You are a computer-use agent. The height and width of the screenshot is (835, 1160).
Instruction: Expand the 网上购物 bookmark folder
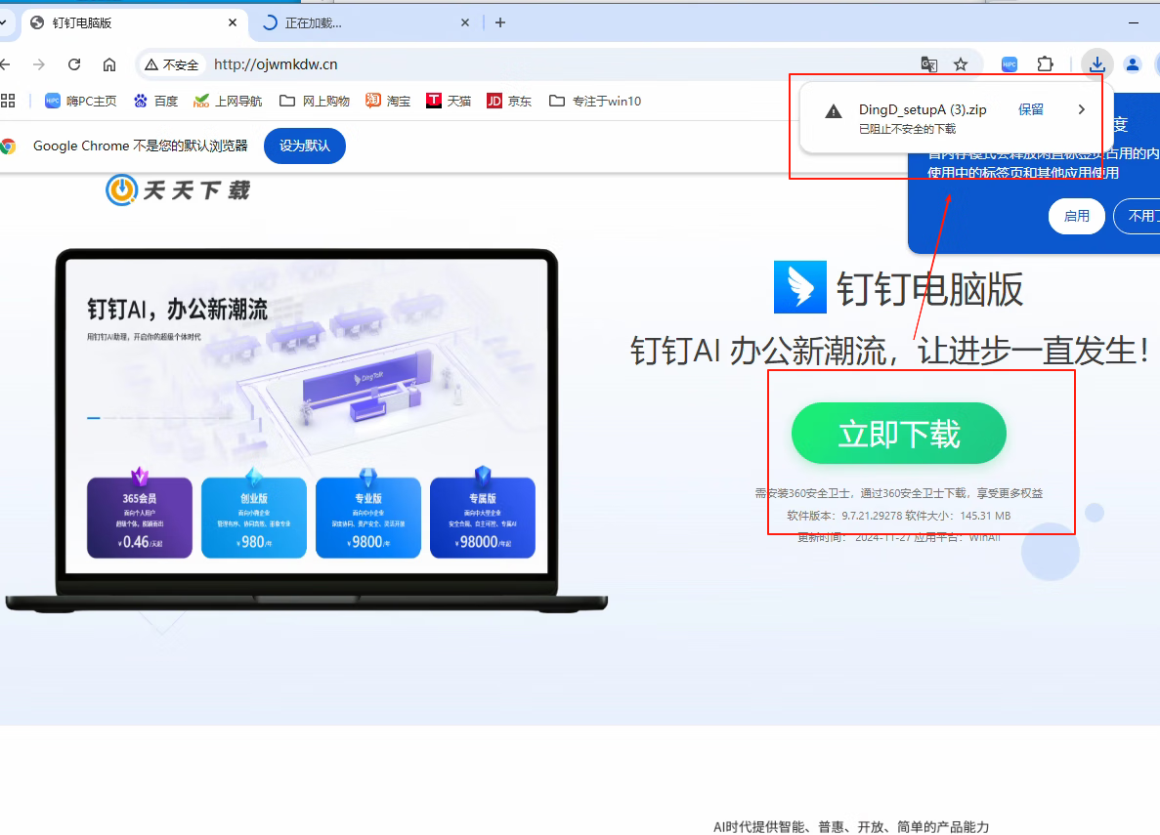pos(315,101)
